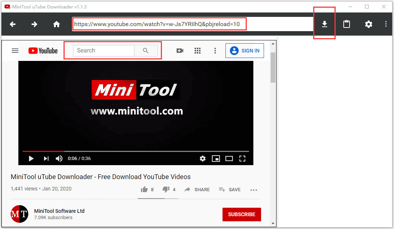
Task: Like the video with thumbs up
Action: coord(144,189)
